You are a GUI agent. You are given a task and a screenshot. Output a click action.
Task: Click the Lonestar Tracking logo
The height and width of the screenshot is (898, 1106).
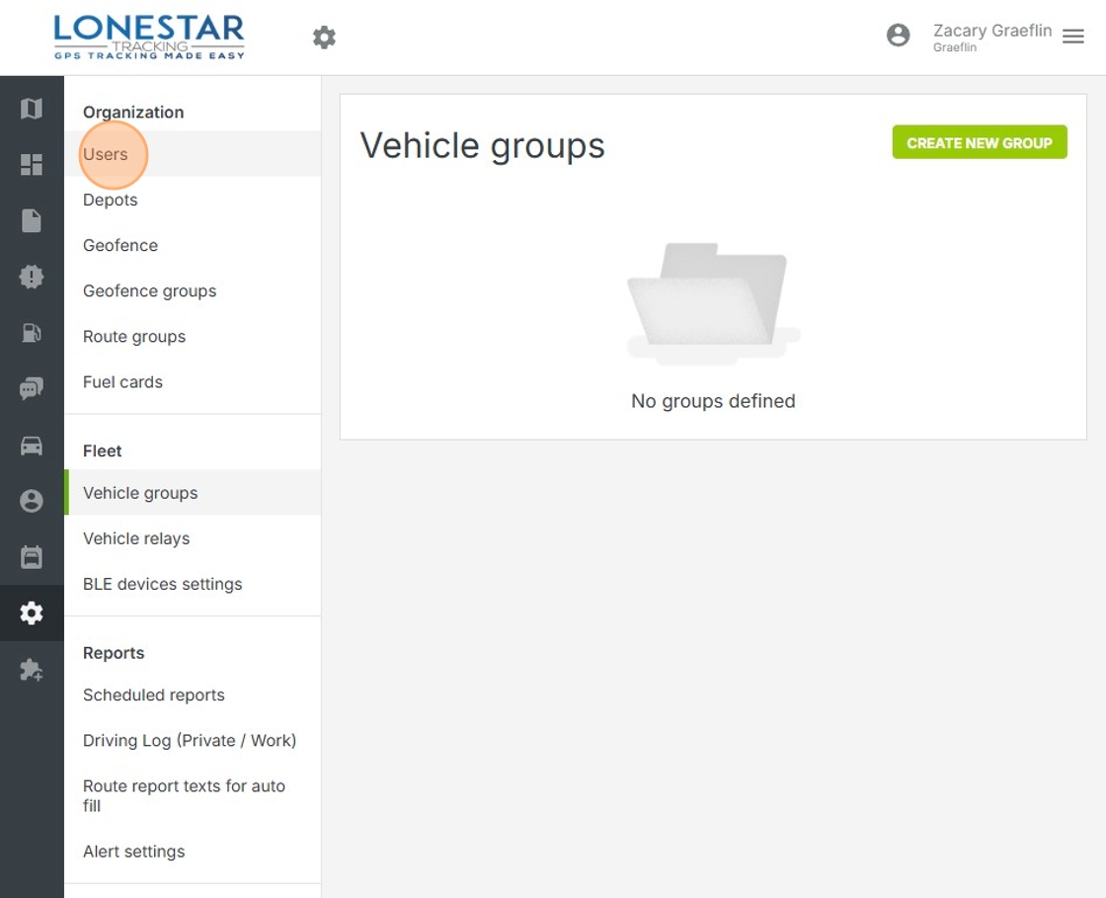tap(149, 38)
